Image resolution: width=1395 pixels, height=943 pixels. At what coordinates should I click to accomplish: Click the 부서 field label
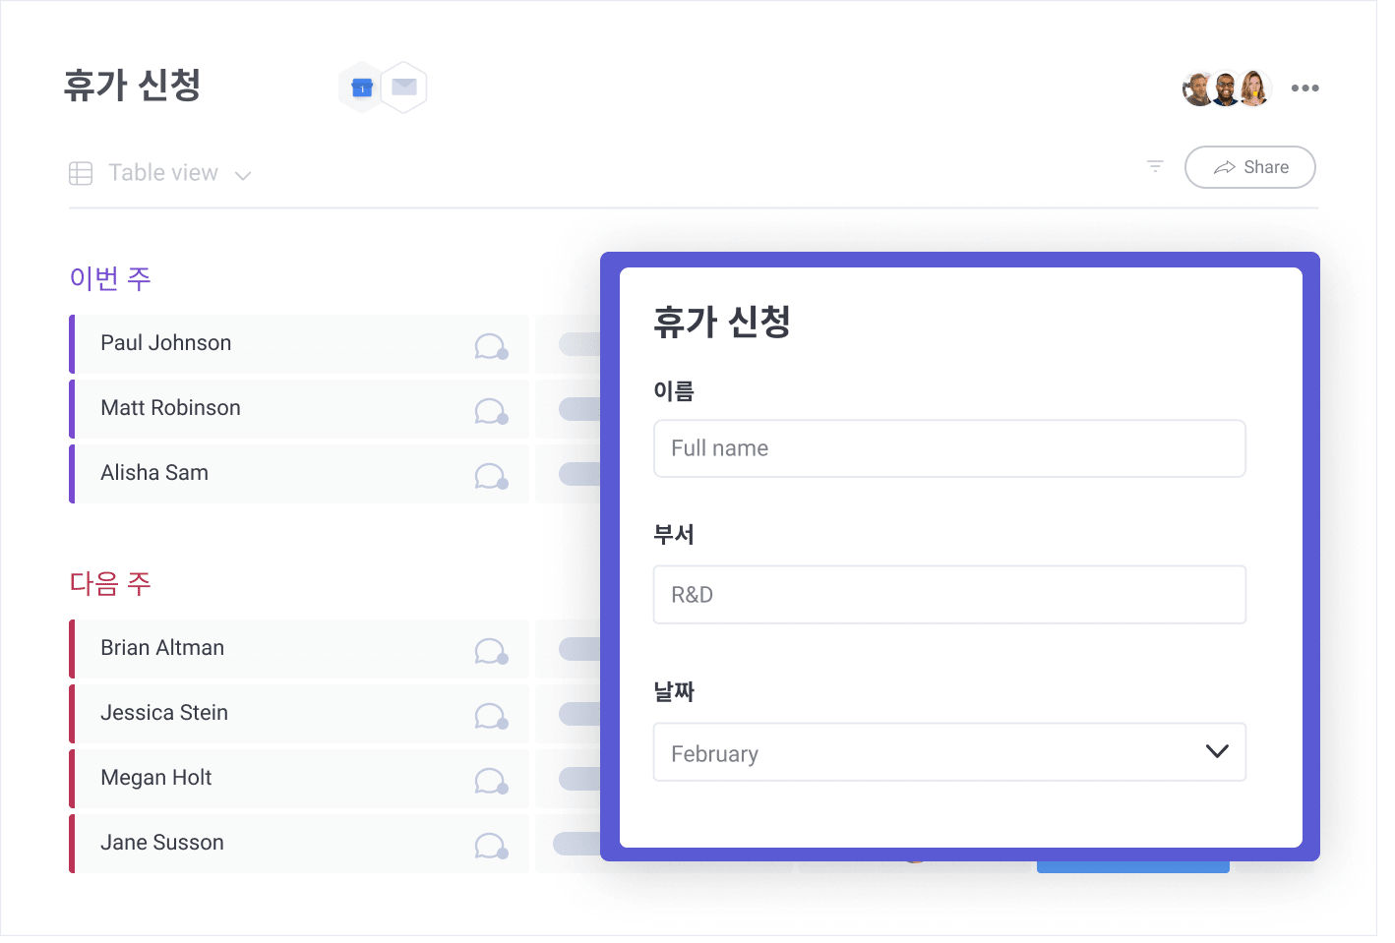coord(674,535)
